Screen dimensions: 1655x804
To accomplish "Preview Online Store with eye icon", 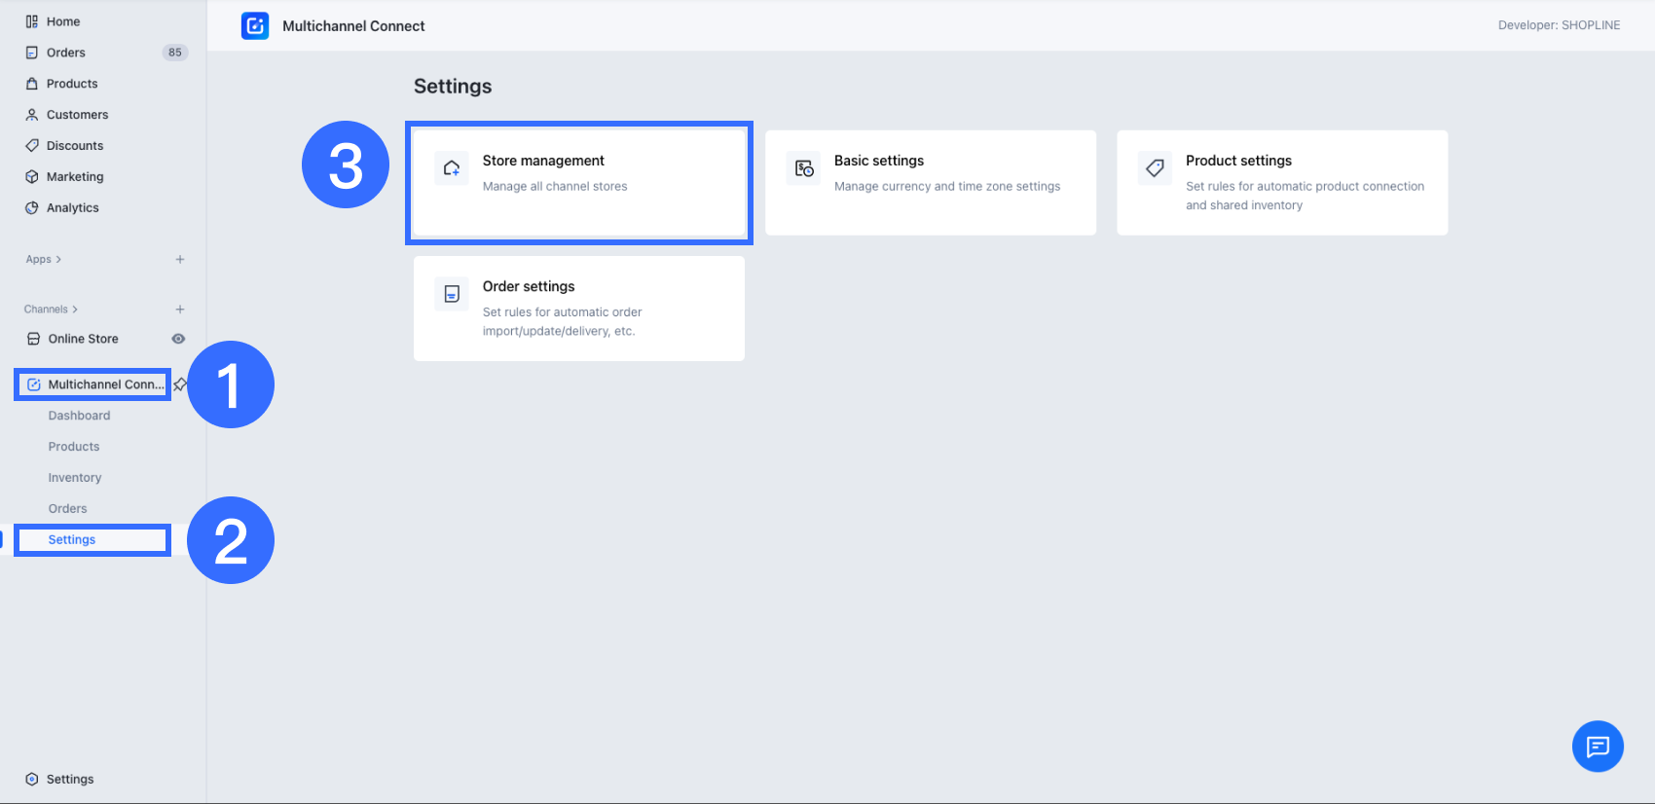I will 178,339.
